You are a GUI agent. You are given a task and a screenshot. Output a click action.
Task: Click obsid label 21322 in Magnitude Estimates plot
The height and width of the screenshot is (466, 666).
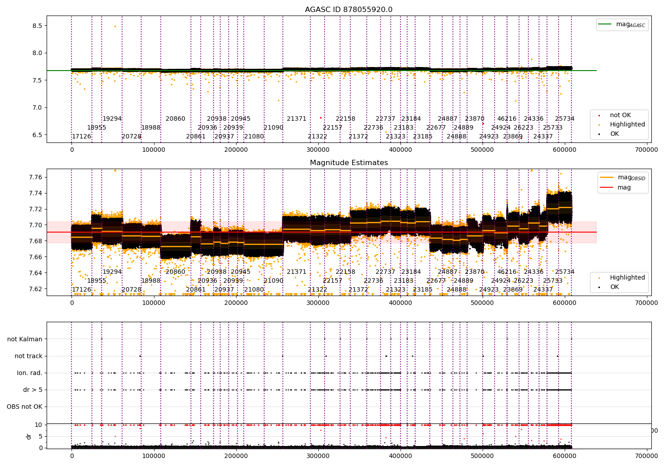point(317,289)
